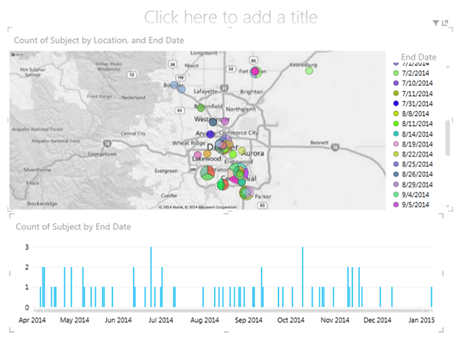Select the green bubble at Broomfield
The width and height of the screenshot is (461, 342).
pyautogui.click(x=201, y=107)
